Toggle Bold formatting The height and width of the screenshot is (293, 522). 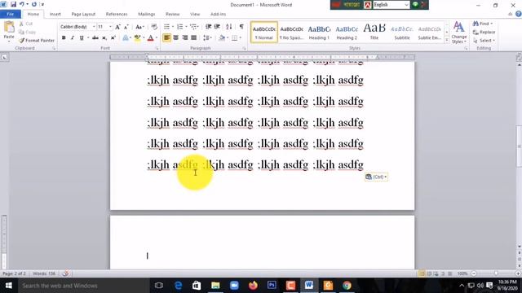(x=64, y=38)
